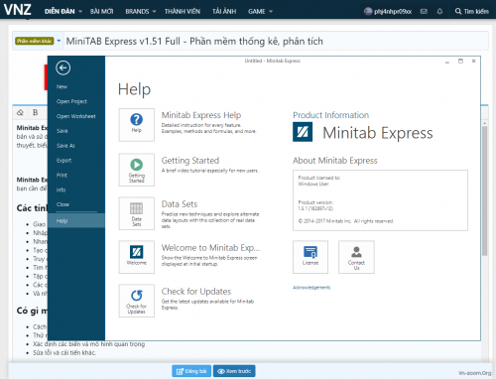Viewport: 496px width, 380px height.
Task: Click the Getting Started heading
Action: pos(190,161)
